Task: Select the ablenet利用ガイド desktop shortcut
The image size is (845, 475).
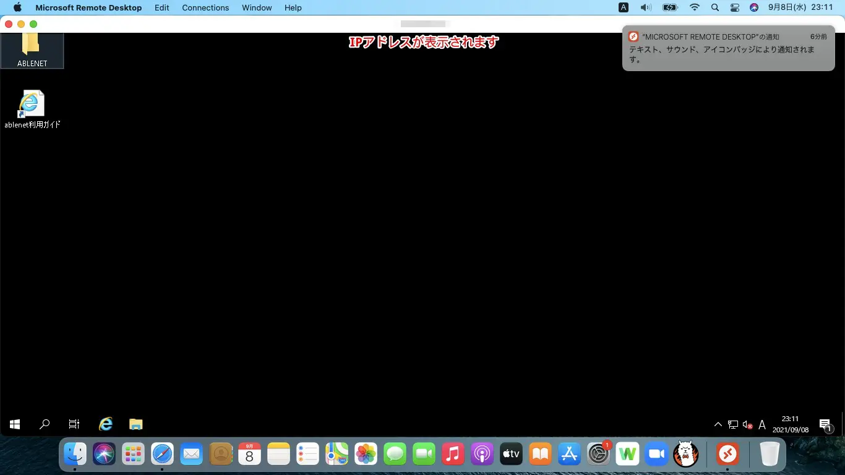Action: tap(32, 109)
